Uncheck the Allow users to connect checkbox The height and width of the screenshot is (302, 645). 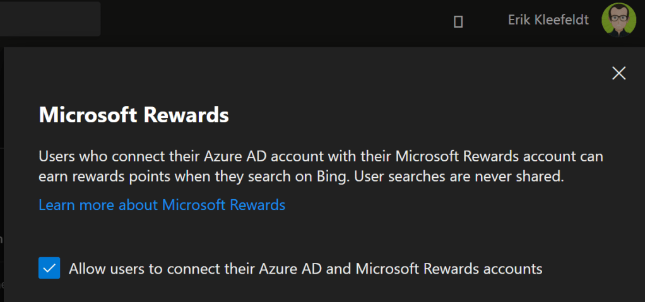pyautogui.click(x=49, y=269)
